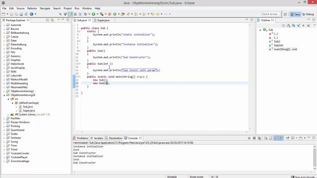Switch to Super.java editor tab
The width and height of the screenshot is (317, 178).
(x=104, y=20)
